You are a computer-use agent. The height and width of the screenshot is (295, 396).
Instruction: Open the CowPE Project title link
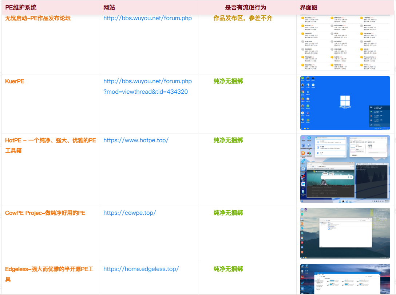(45, 213)
